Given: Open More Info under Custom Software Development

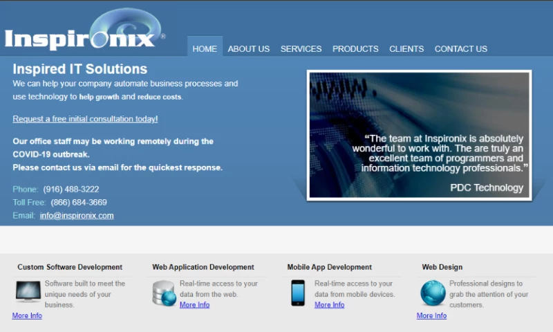Looking at the screenshot, I should (x=27, y=315).
